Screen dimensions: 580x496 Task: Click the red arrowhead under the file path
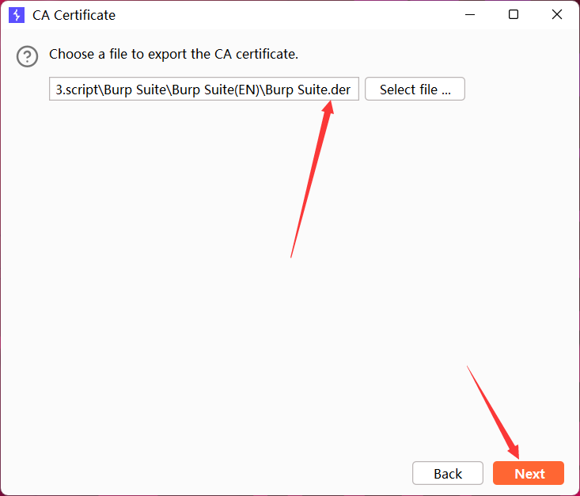coord(327,109)
